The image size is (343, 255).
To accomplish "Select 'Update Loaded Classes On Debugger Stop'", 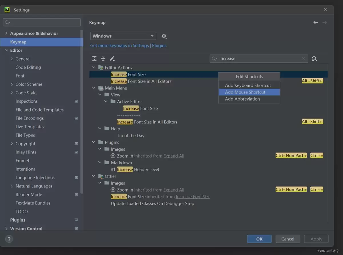I will (x=152, y=204).
